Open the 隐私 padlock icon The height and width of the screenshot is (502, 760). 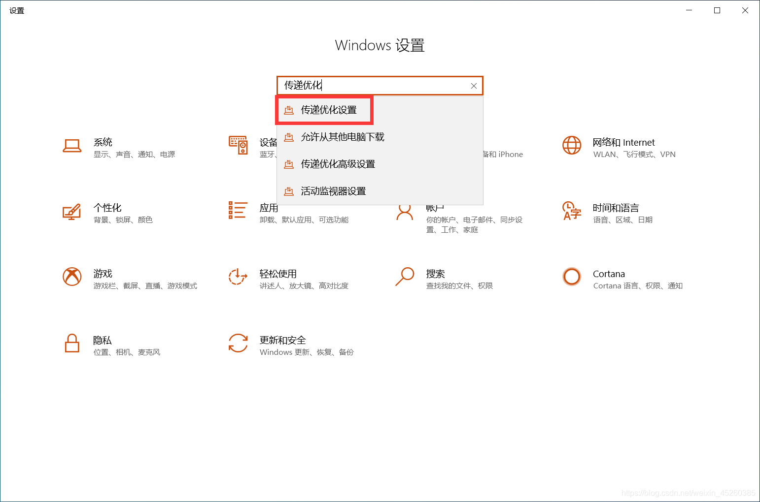[x=72, y=343]
